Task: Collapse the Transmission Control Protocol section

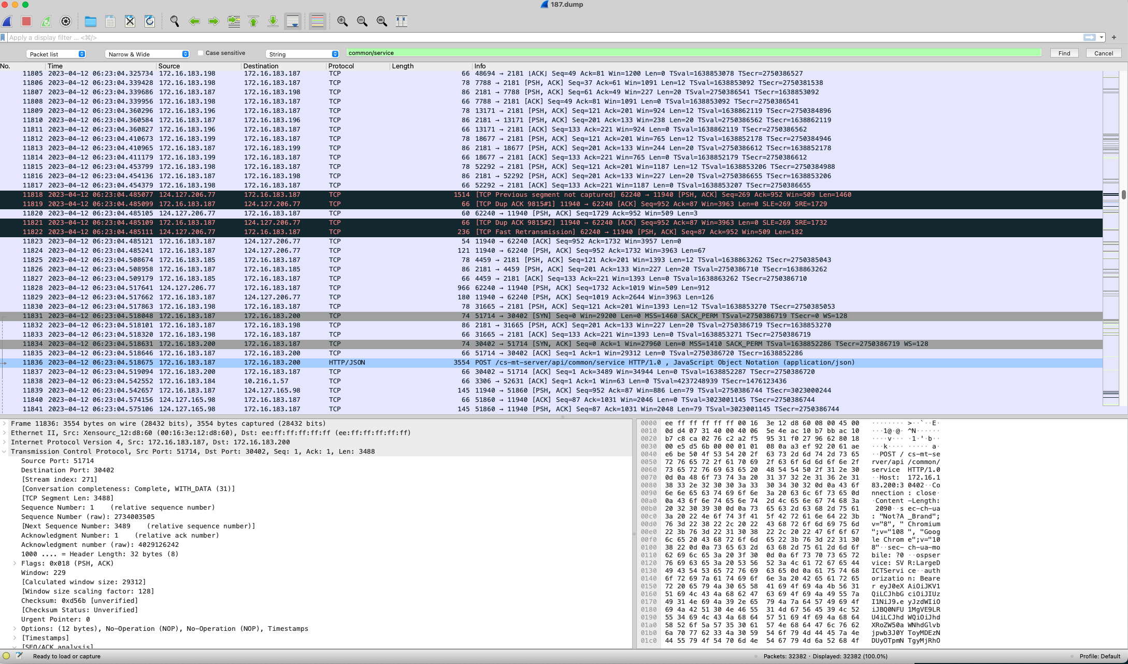Action: tap(5, 451)
